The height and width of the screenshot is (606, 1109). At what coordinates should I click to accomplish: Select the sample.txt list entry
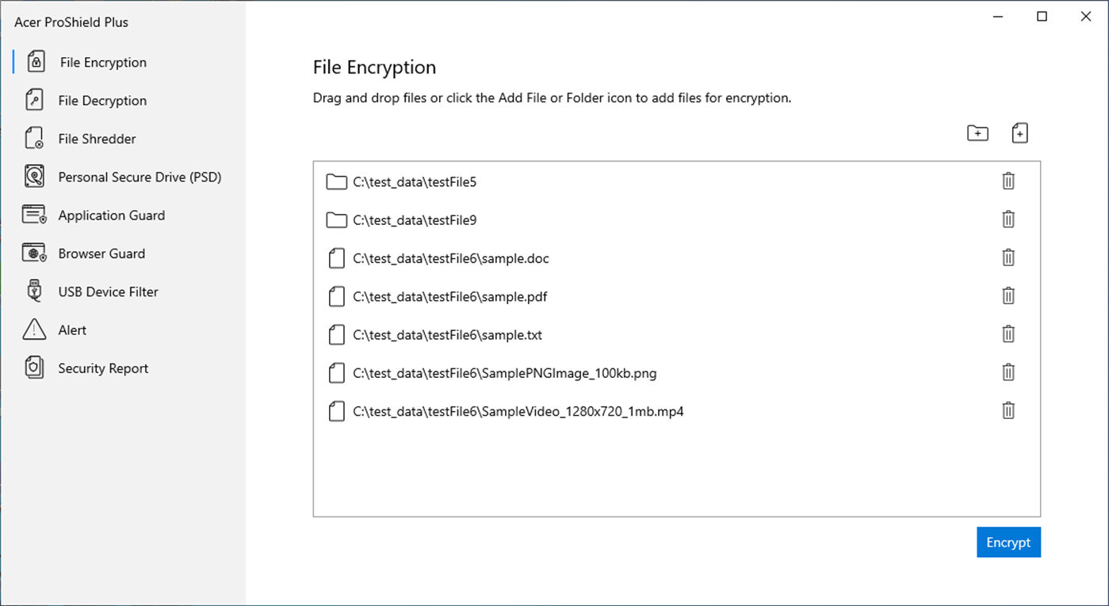448,334
